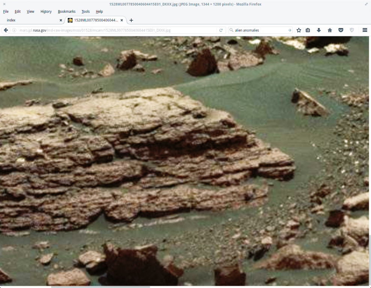This screenshot has height=288, width=371.
Task: Open the Pocket icon in toolbar
Action: tap(341, 30)
